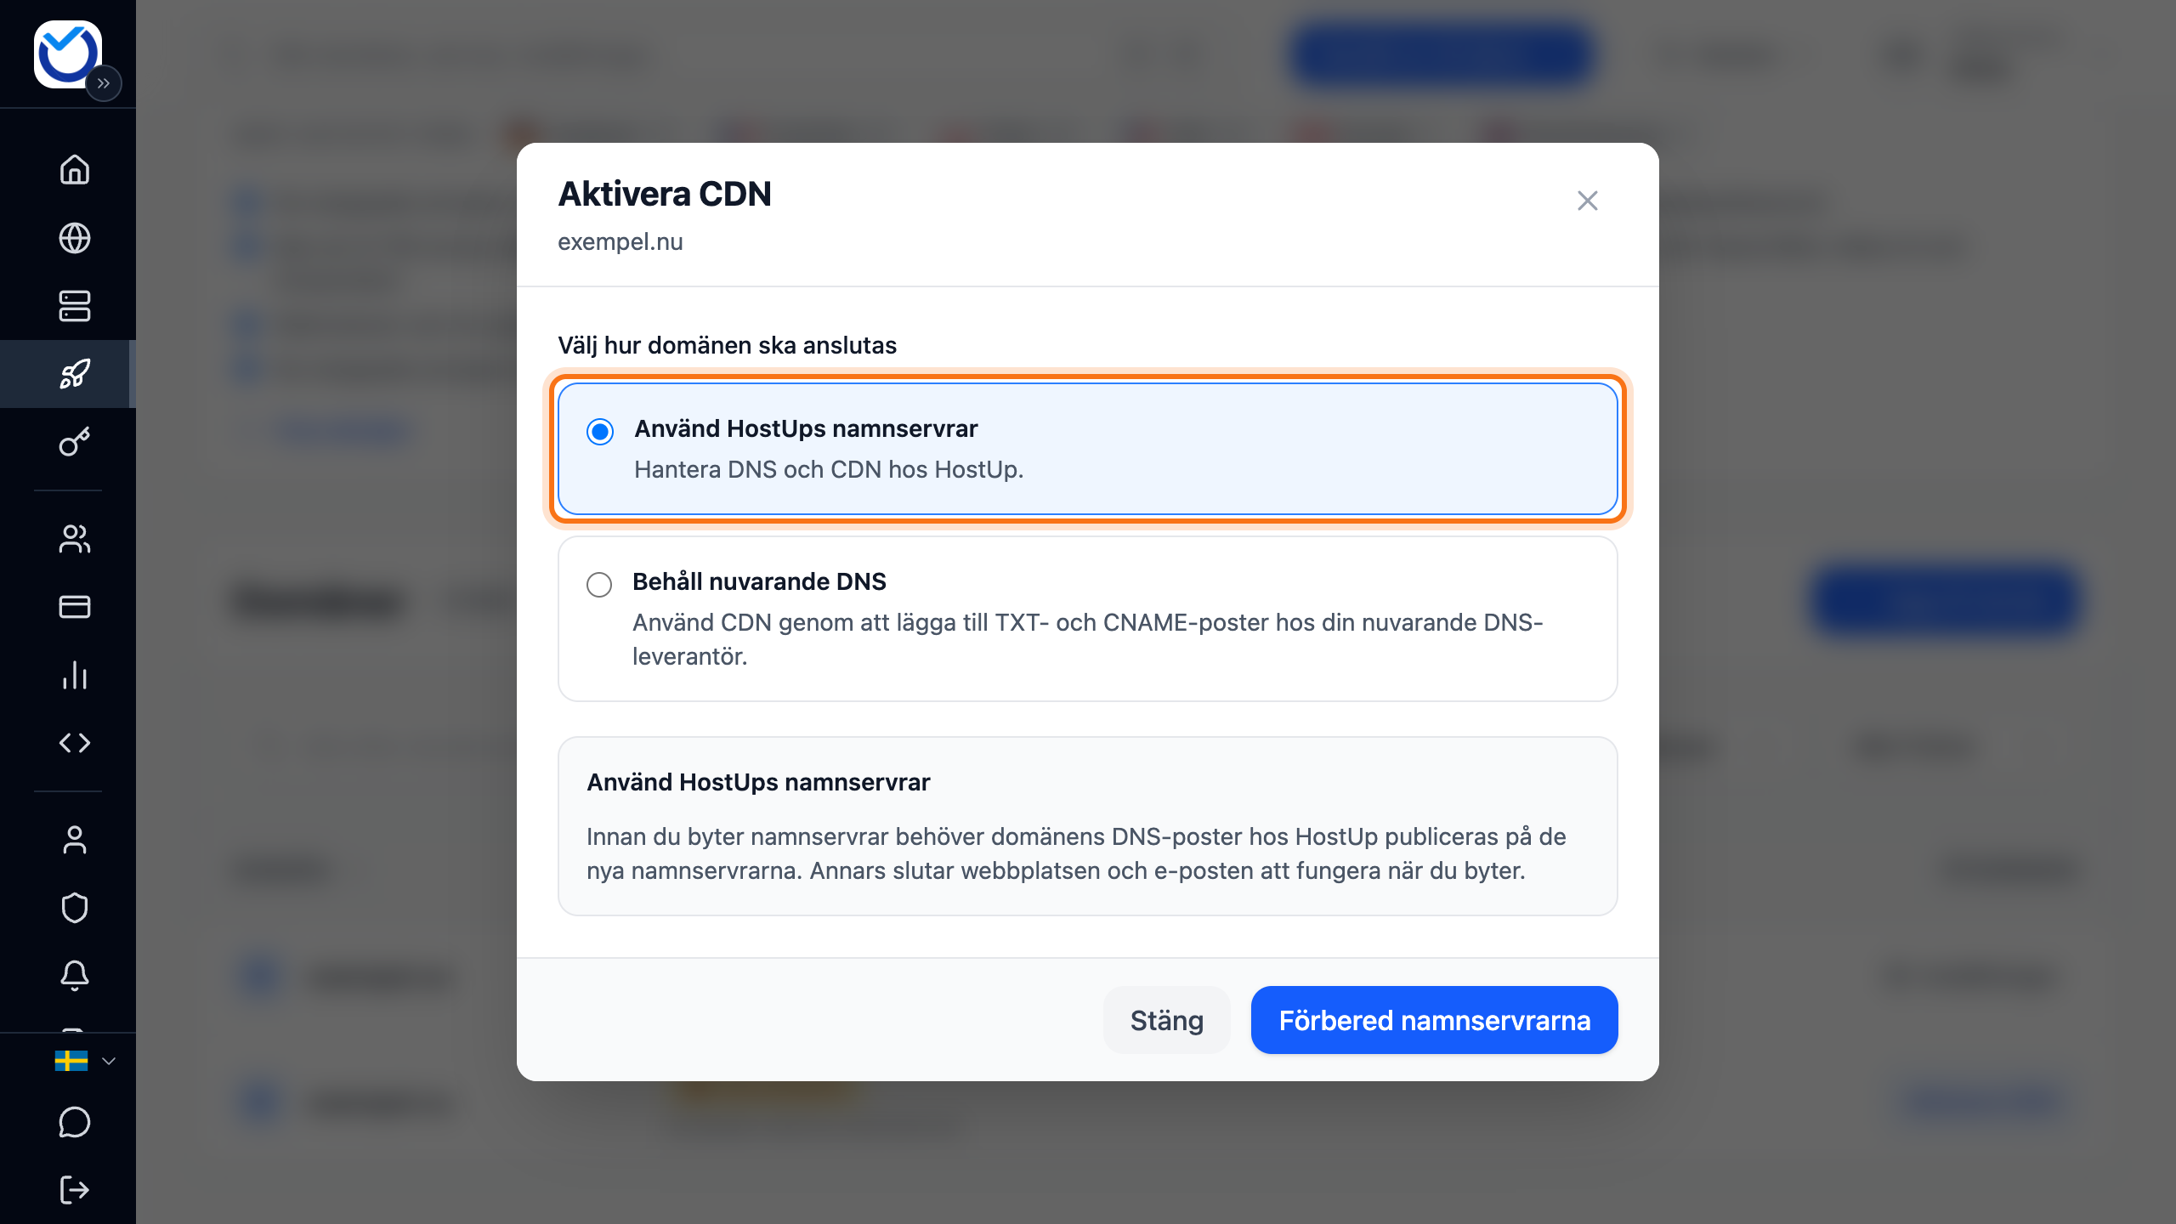
Task: Select Behåll nuvarande DNS radio button
Action: (x=599, y=585)
